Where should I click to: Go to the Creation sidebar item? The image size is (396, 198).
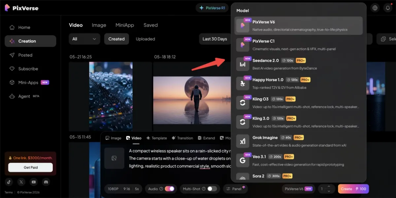tap(30, 41)
